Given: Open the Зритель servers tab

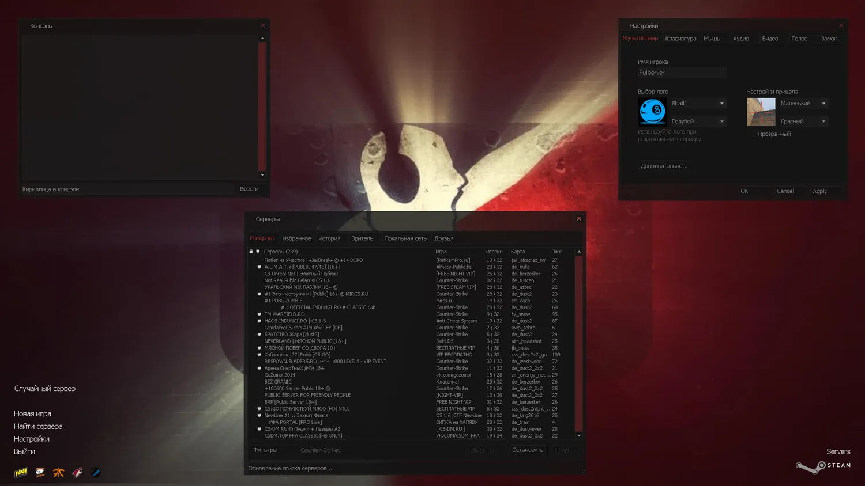Looking at the screenshot, I should click(x=362, y=238).
